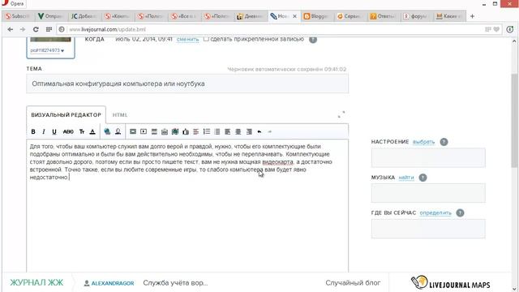Underline the selected text
The image size is (519, 292).
[x=54, y=131]
